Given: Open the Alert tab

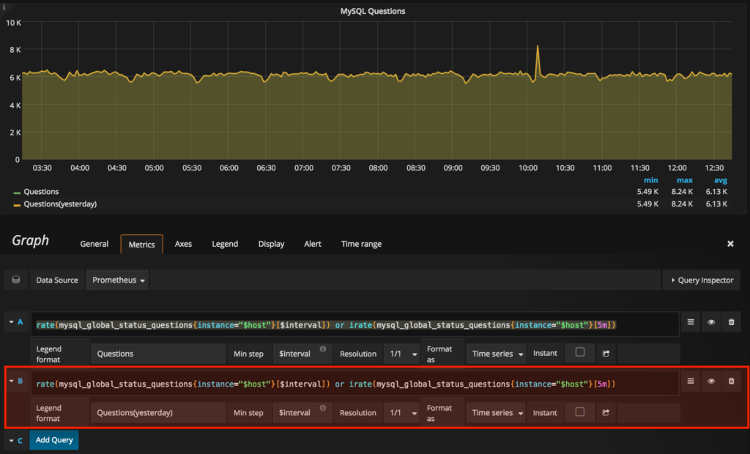Looking at the screenshot, I should 313,244.
